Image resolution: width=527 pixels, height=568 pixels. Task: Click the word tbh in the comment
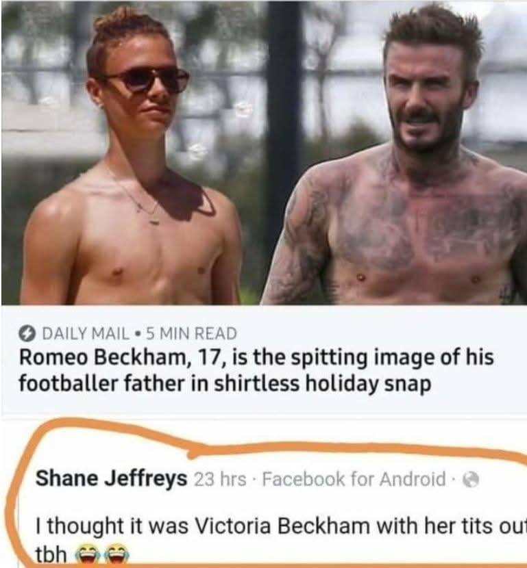(x=51, y=554)
